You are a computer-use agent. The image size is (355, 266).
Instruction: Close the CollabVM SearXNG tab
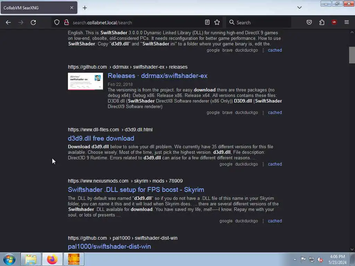(x=71, y=8)
